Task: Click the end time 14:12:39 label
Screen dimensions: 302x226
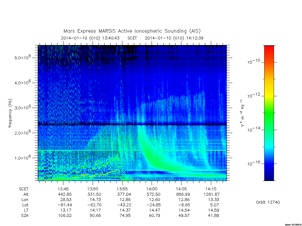Action: coord(195,38)
